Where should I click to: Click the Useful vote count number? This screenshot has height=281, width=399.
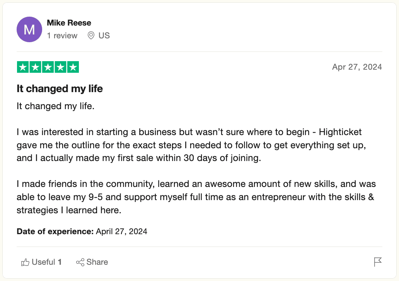60,262
